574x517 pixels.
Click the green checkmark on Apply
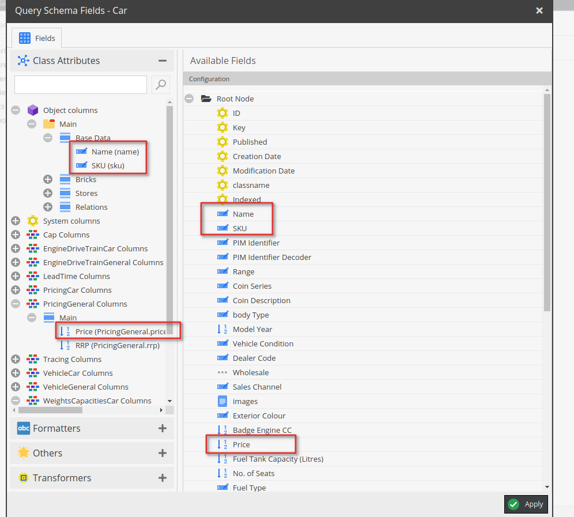[513, 504]
